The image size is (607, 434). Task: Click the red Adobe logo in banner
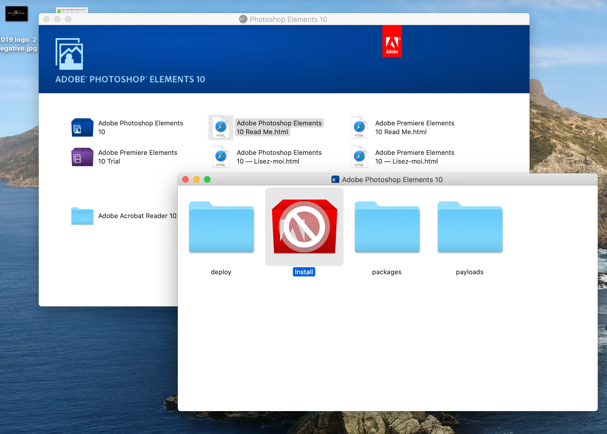(392, 41)
